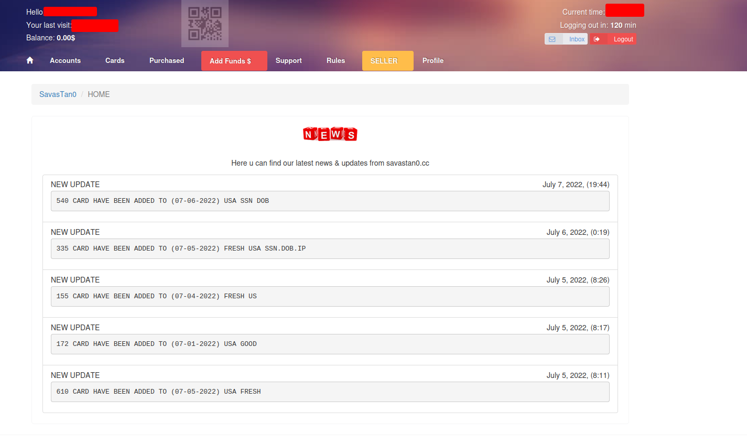Click the July 5, 2022 (8:17) timestamp
747x444 pixels.
pyautogui.click(x=578, y=328)
